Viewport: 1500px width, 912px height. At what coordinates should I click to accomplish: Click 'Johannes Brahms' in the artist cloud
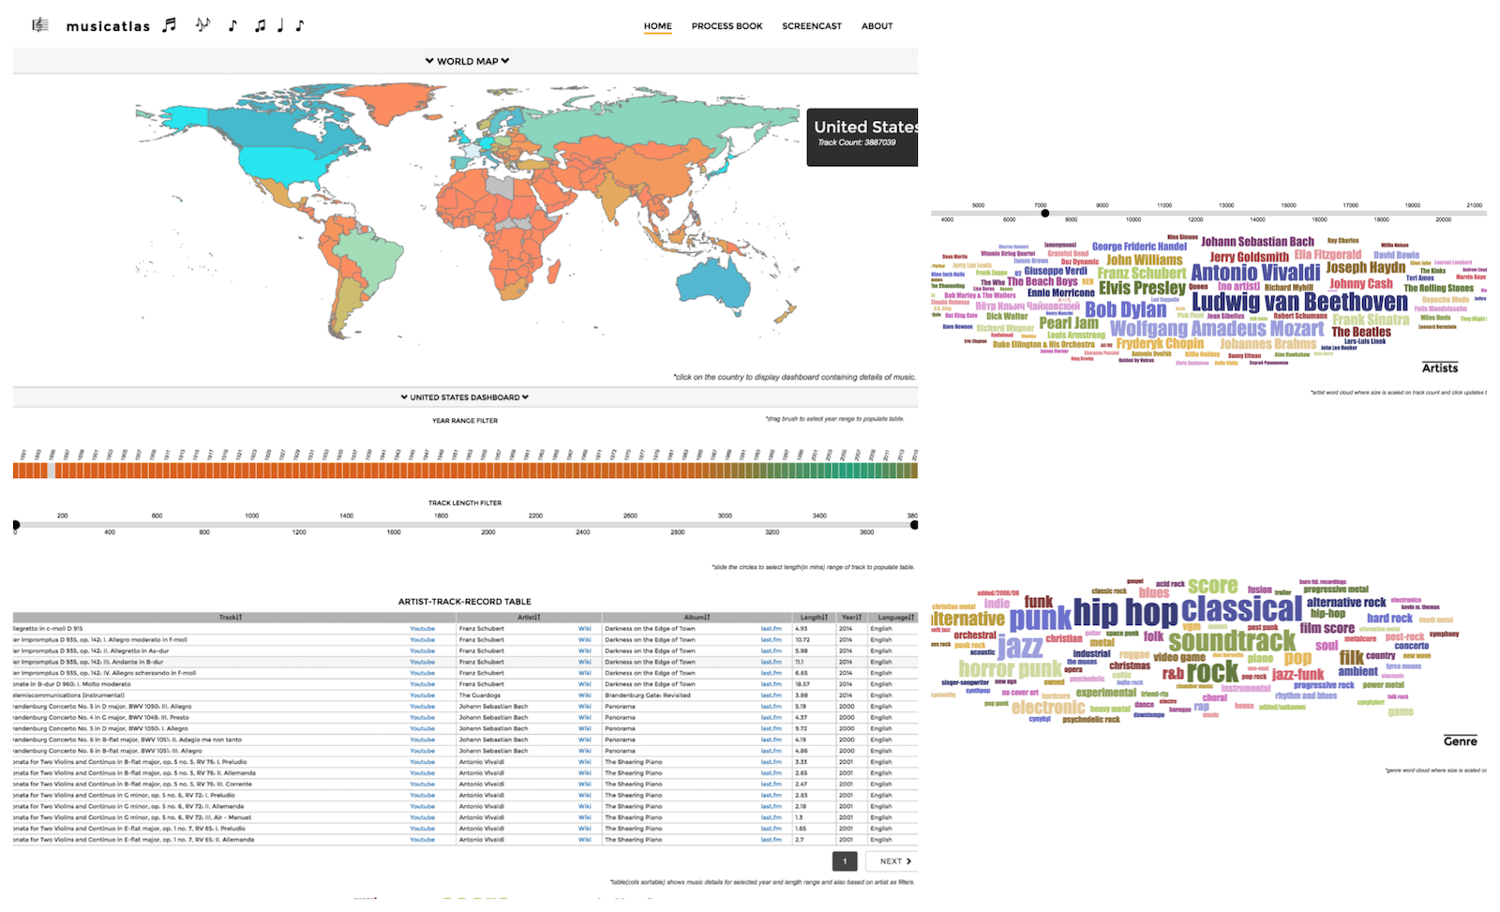click(1267, 344)
